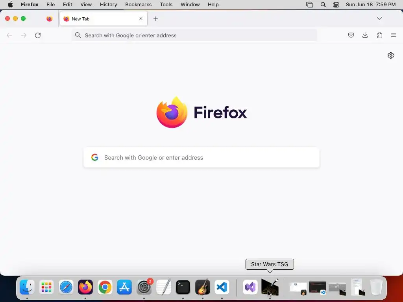Image resolution: width=403 pixels, height=302 pixels.
Task: Open the Firefox menu in menu bar
Action: tap(30, 5)
